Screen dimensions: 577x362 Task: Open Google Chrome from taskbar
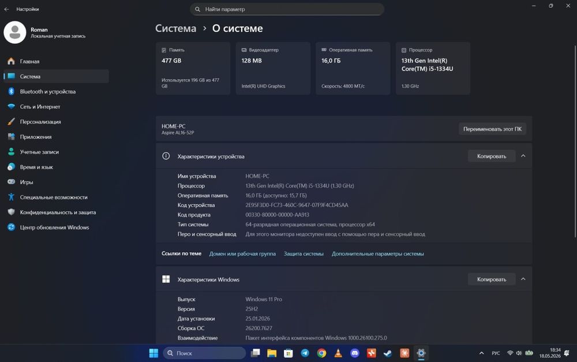321,353
